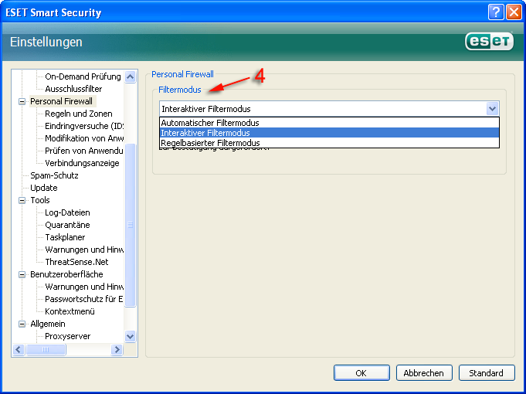The image size is (526, 394).
Task: Select Ausschlussfilter tree item
Action: click(73, 89)
